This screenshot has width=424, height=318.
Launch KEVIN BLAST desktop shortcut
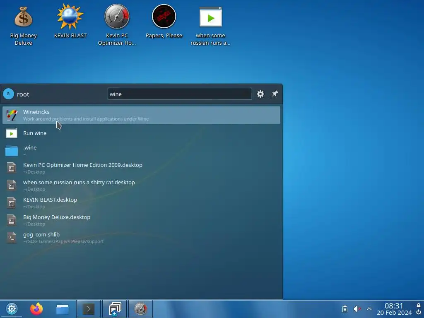coord(70,22)
